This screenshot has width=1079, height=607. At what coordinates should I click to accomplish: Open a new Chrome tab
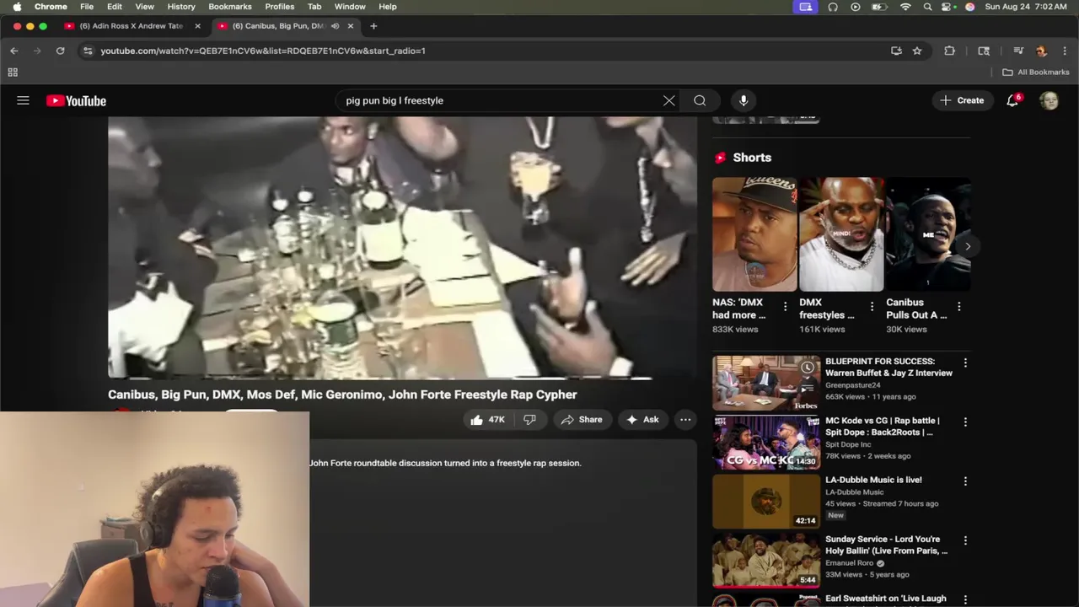373,26
